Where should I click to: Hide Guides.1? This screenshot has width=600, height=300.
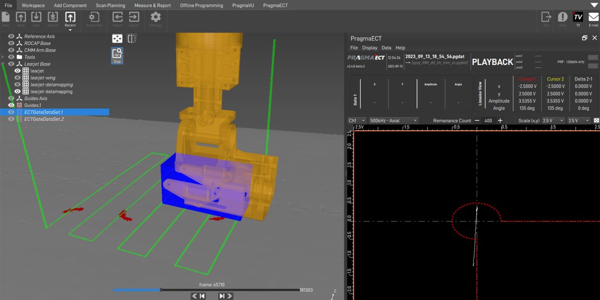(11, 105)
